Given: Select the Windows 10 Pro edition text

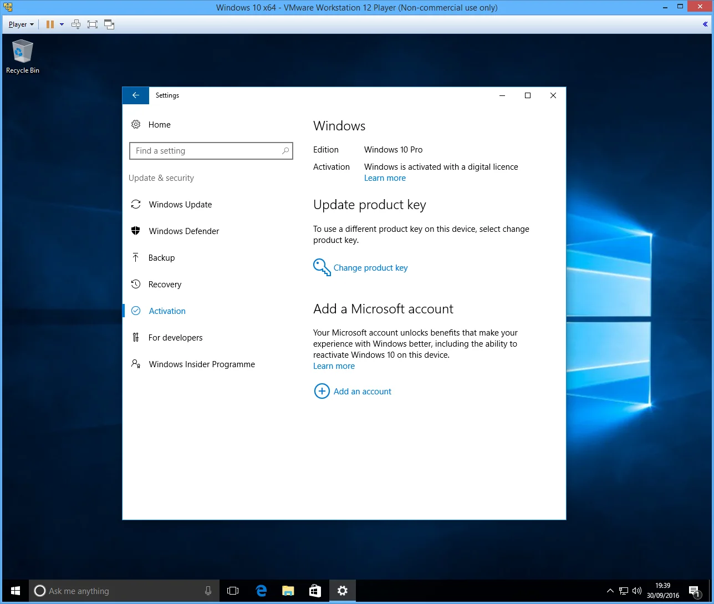Looking at the screenshot, I should pyautogui.click(x=393, y=150).
